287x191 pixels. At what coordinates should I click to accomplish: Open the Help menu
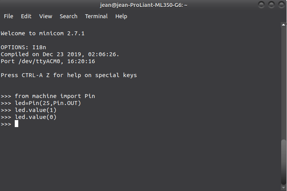pyautogui.click(x=121, y=16)
